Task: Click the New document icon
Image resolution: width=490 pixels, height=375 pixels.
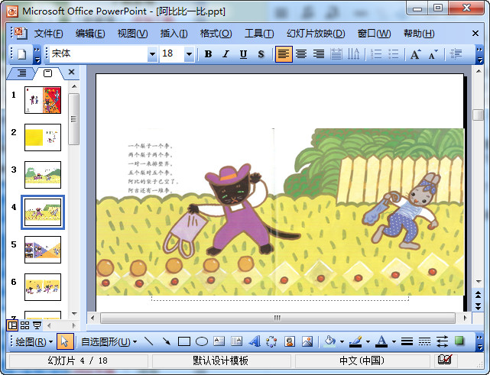Action: (22, 54)
